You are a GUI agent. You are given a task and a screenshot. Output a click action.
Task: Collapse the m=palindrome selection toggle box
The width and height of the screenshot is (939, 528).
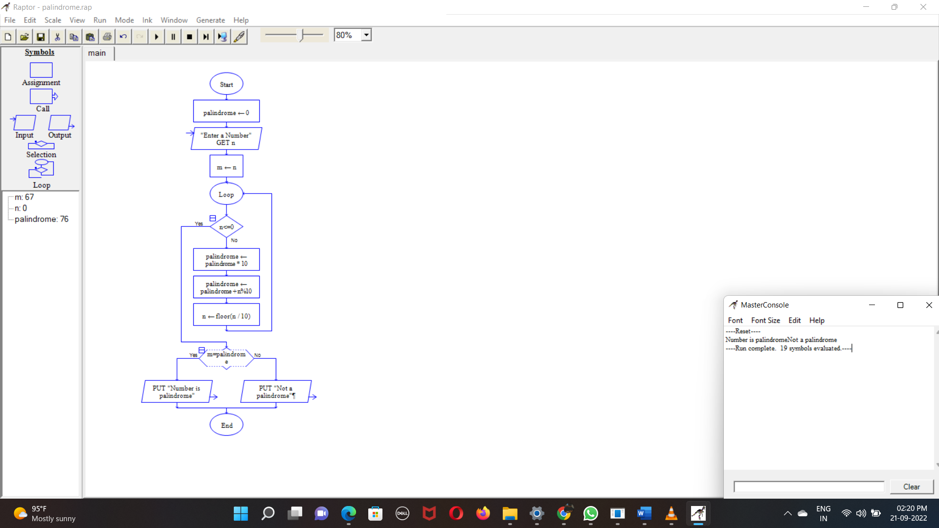coord(201,350)
